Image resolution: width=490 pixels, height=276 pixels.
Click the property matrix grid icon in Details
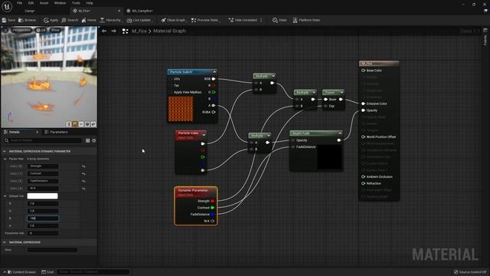tap(88, 140)
